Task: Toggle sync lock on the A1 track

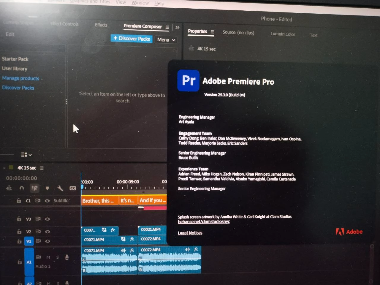Action: pyautogui.click(x=39, y=257)
